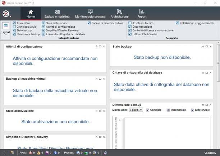The height and width of the screenshot is (156, 220).
Task: Maximize the Stato backup panel
Action: coord(207,47)
